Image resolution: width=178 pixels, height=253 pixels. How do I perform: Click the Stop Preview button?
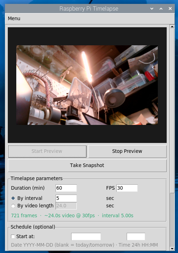(127, 151)
